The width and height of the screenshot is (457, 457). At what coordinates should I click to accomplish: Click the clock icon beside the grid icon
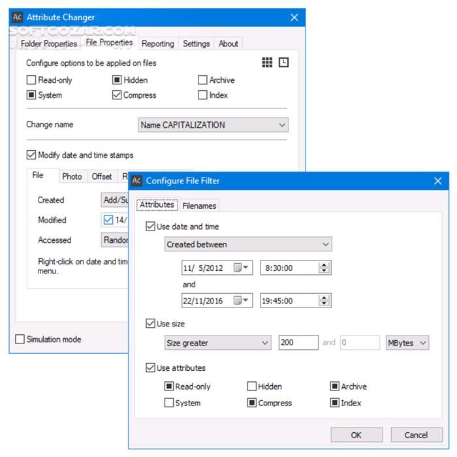tap(284, 63)
